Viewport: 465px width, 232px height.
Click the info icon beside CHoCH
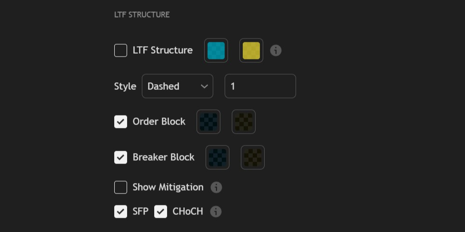pyautogui.click(x=216, y=212)
